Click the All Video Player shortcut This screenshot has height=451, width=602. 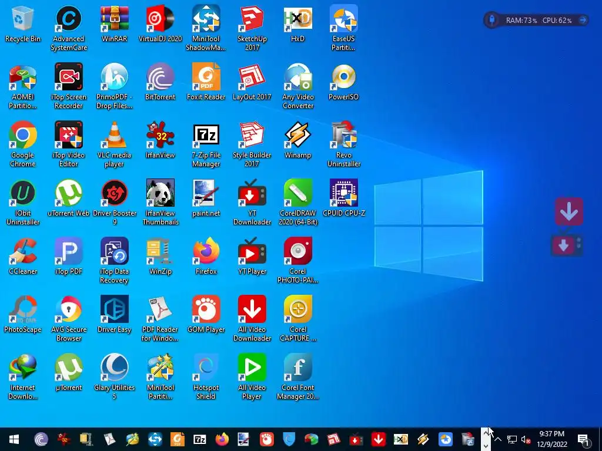point(252,378)
